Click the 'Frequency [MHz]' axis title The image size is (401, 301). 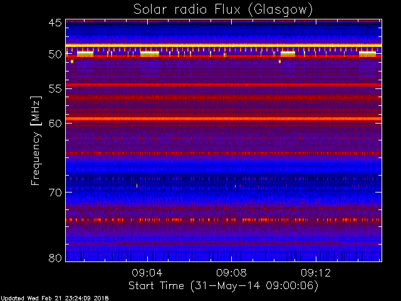coord(36,140)
